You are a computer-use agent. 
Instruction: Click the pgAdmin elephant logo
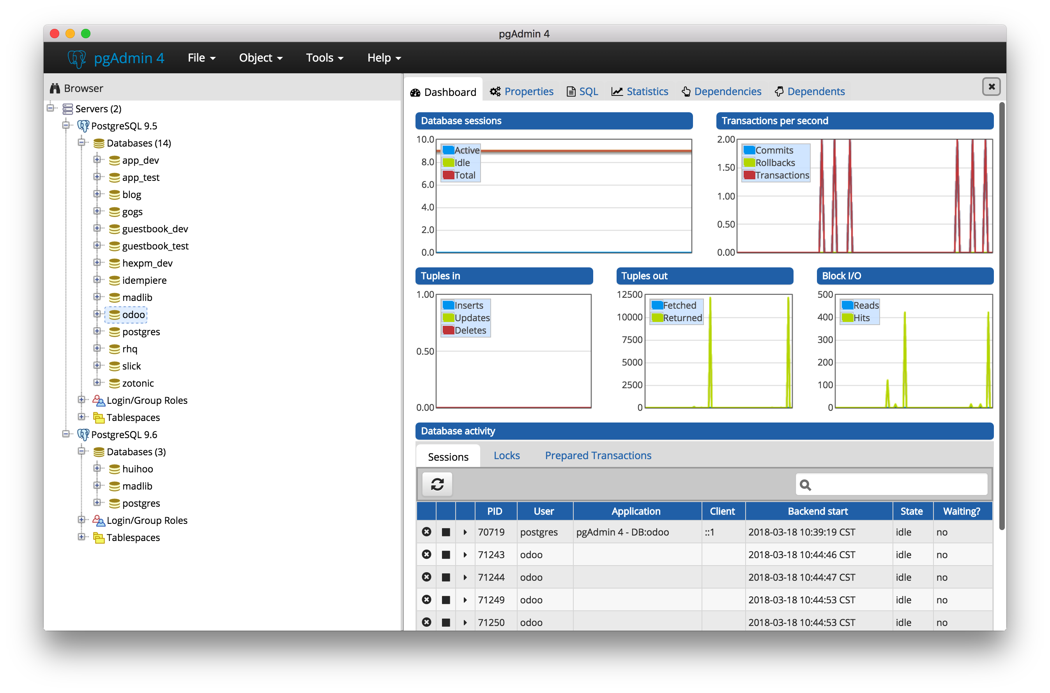76,58
